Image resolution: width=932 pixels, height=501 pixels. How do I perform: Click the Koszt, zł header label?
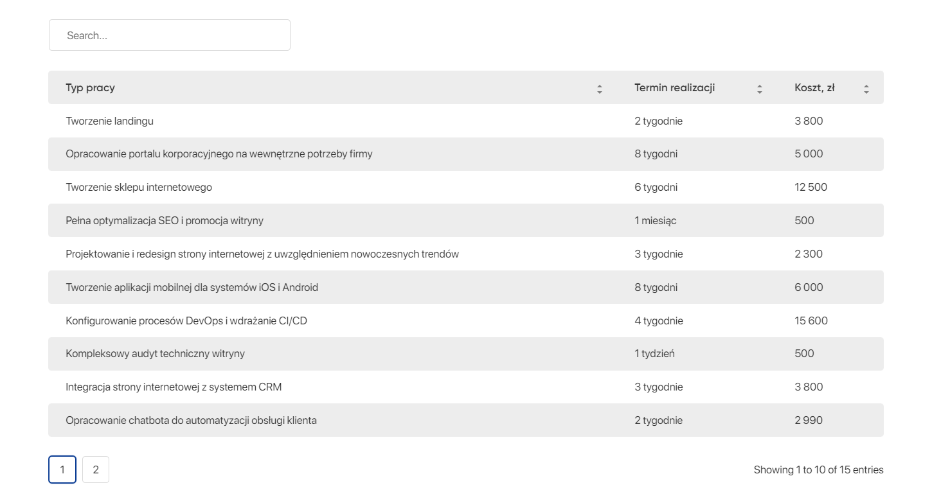[814, 87]
